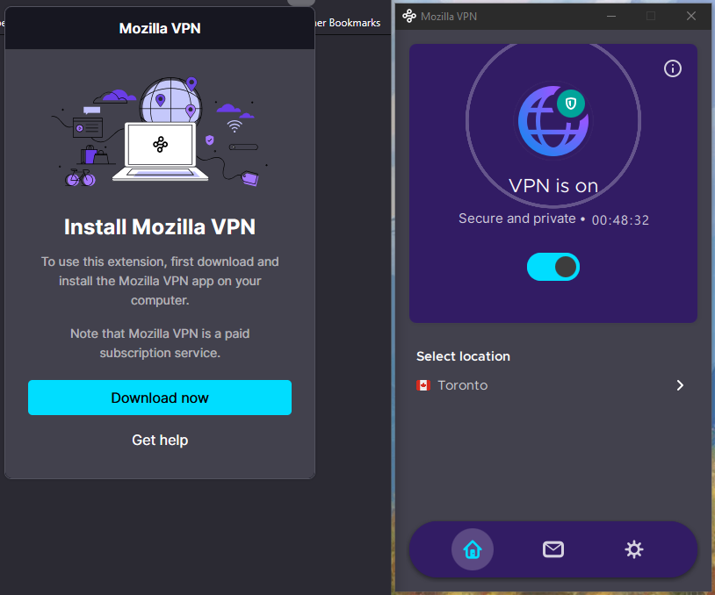
Task: Click the connection timer 00:48:32
Action: (x=620, y=220)
